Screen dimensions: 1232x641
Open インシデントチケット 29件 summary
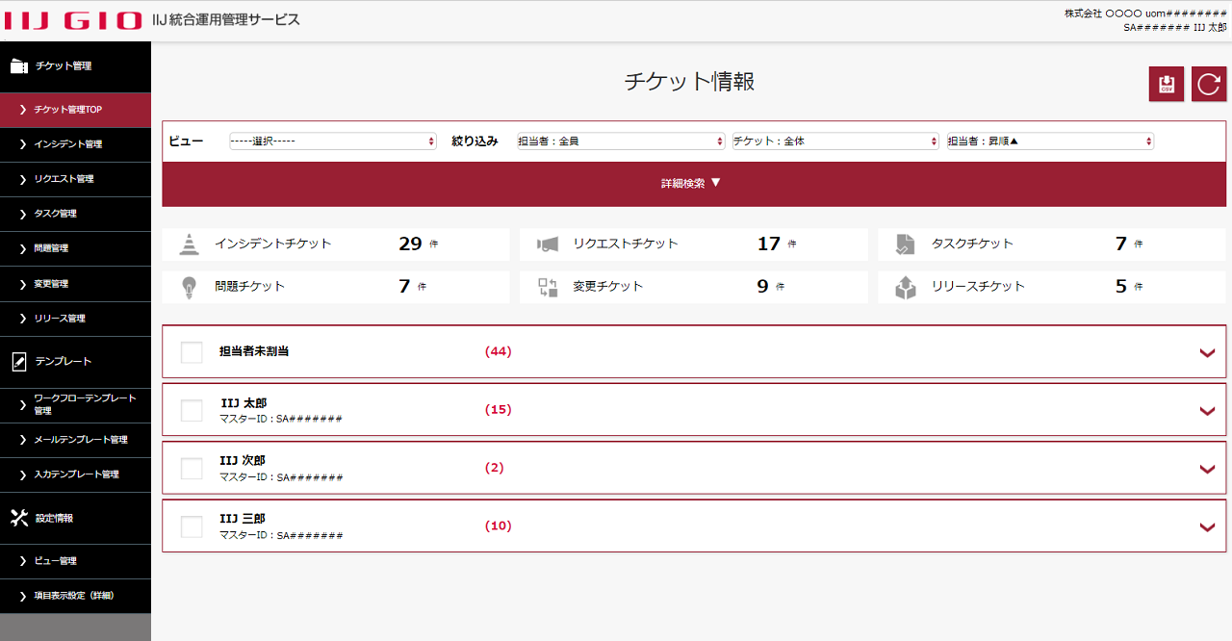336,244
